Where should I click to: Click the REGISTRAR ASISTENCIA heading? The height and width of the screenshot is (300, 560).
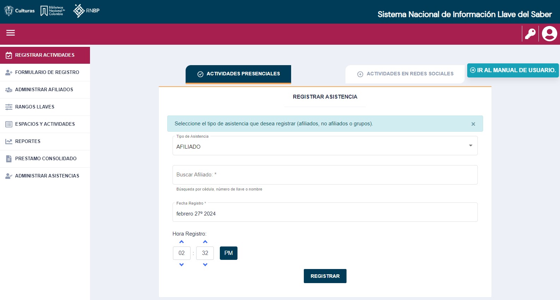coord(325,97)
